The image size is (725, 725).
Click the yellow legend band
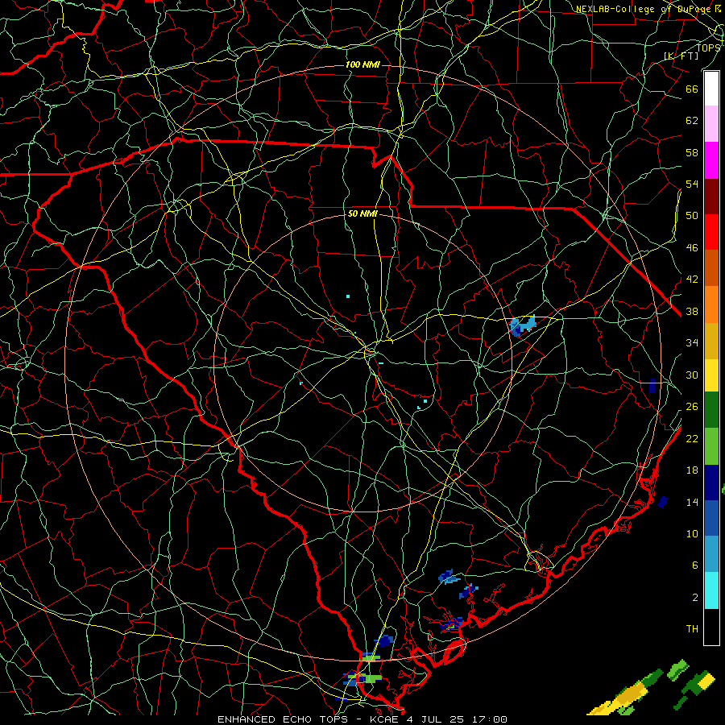711,375
